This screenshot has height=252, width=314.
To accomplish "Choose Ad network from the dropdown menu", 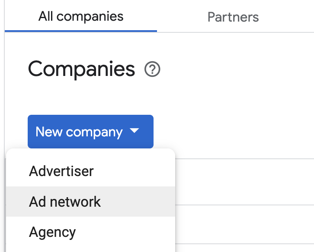I will [x=65, y=202].
